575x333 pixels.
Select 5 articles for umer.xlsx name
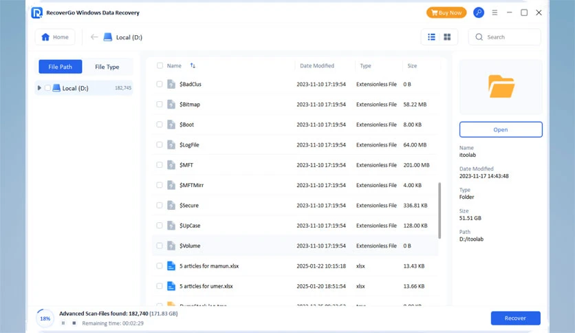[206, 286]
